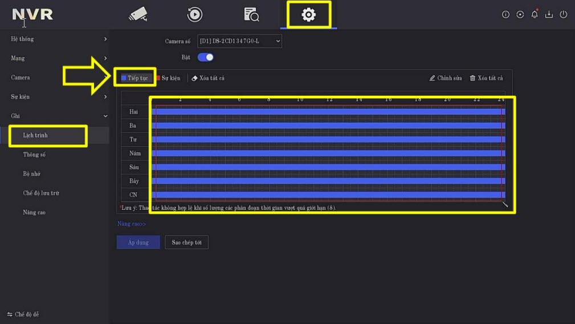Click the download icon in header
Image resolution: width=575 pixels, height=324 pixels.
click(549, 15)
